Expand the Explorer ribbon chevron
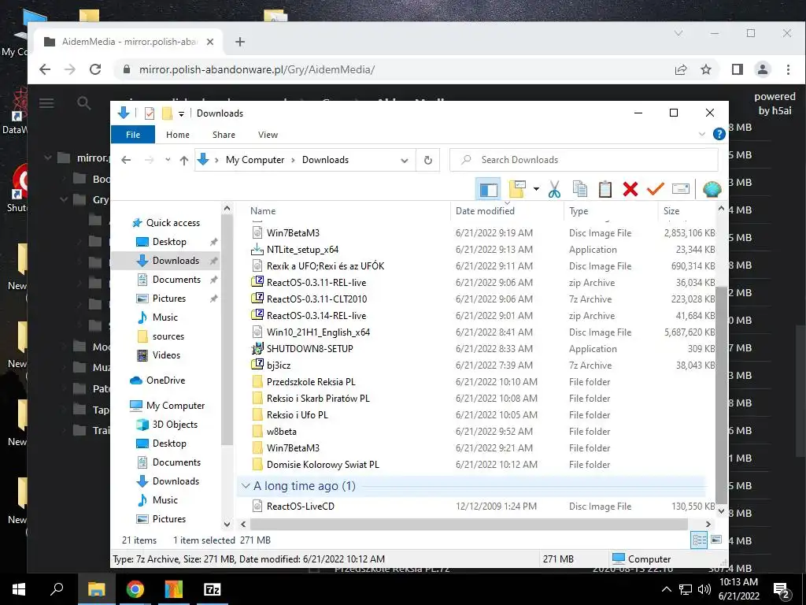 coord(701,134)
